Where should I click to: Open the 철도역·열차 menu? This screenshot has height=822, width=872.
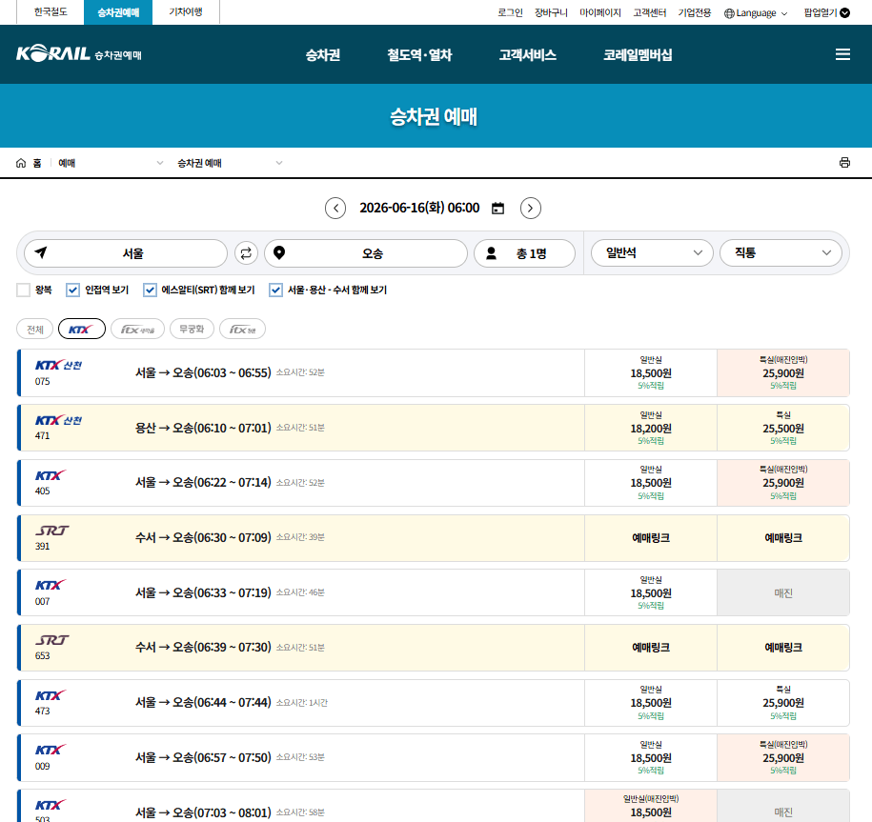419,54
